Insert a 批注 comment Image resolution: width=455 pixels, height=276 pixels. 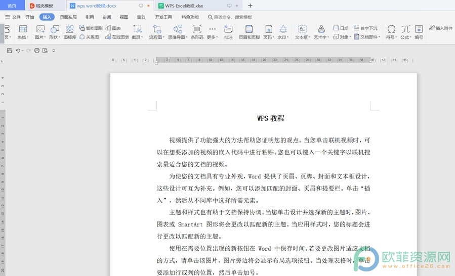pyautogui.click(x=228, y=32)
